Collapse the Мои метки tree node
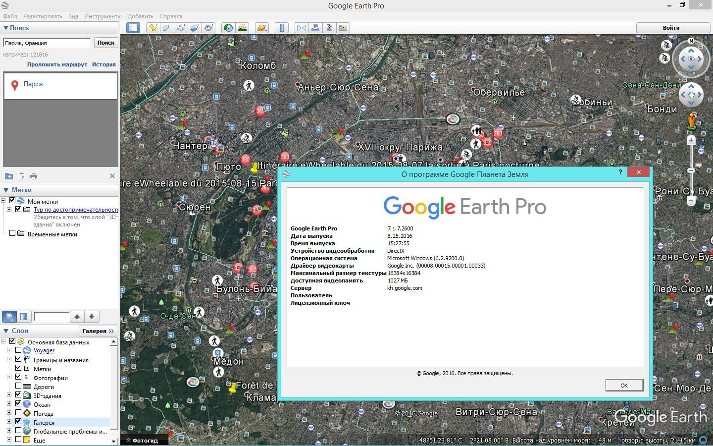 [3, 201]
